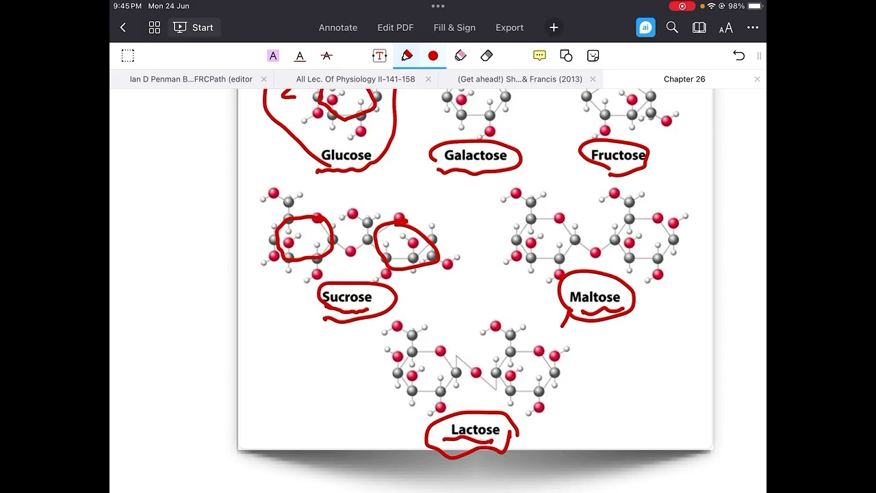Click the Glucose label
Viewport: 876px width, 493px height.
[346, 155]
